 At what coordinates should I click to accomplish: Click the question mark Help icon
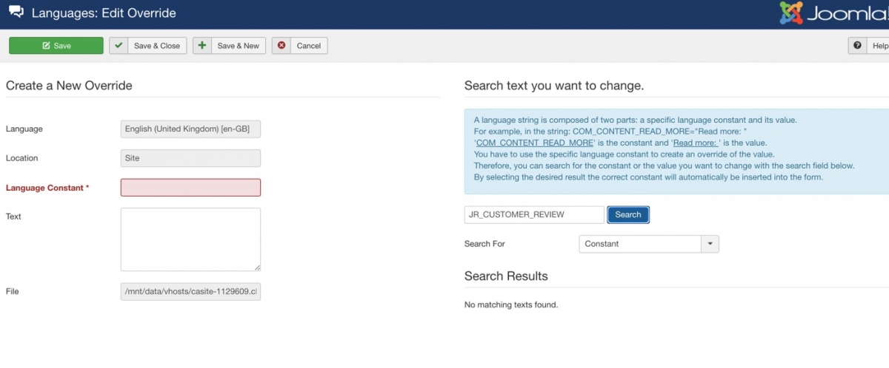[x=857, y=46]
